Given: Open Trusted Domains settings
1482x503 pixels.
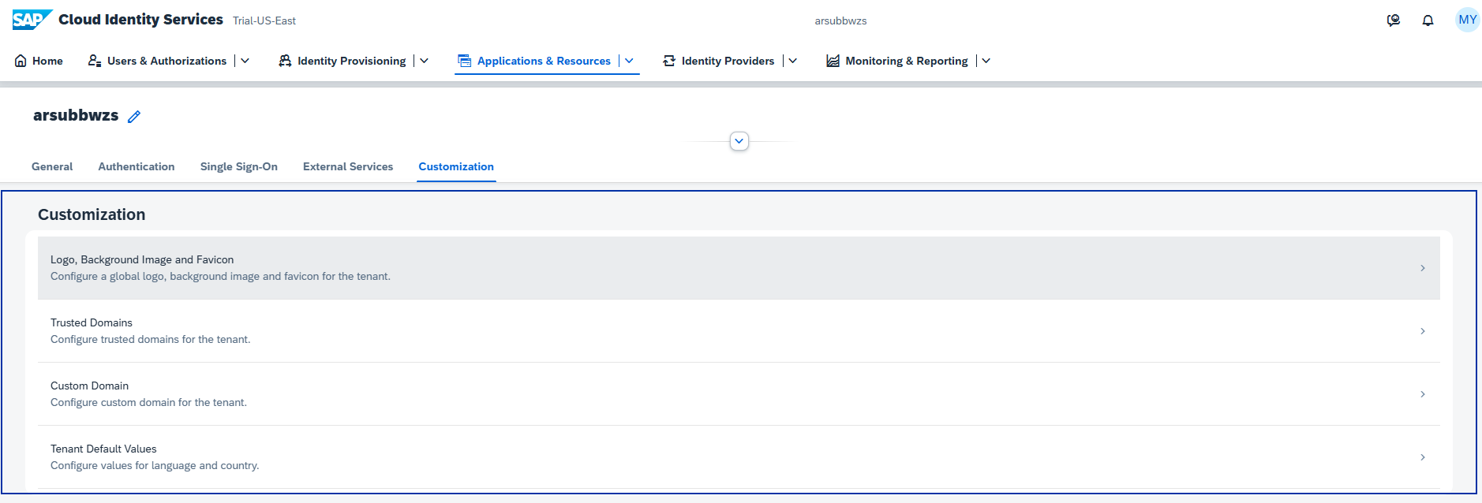Looking at the screenshot, I should coord(739,331).
